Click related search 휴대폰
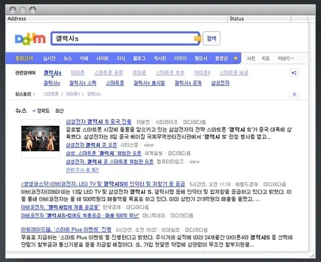321x262 pixels. point(139,73)
